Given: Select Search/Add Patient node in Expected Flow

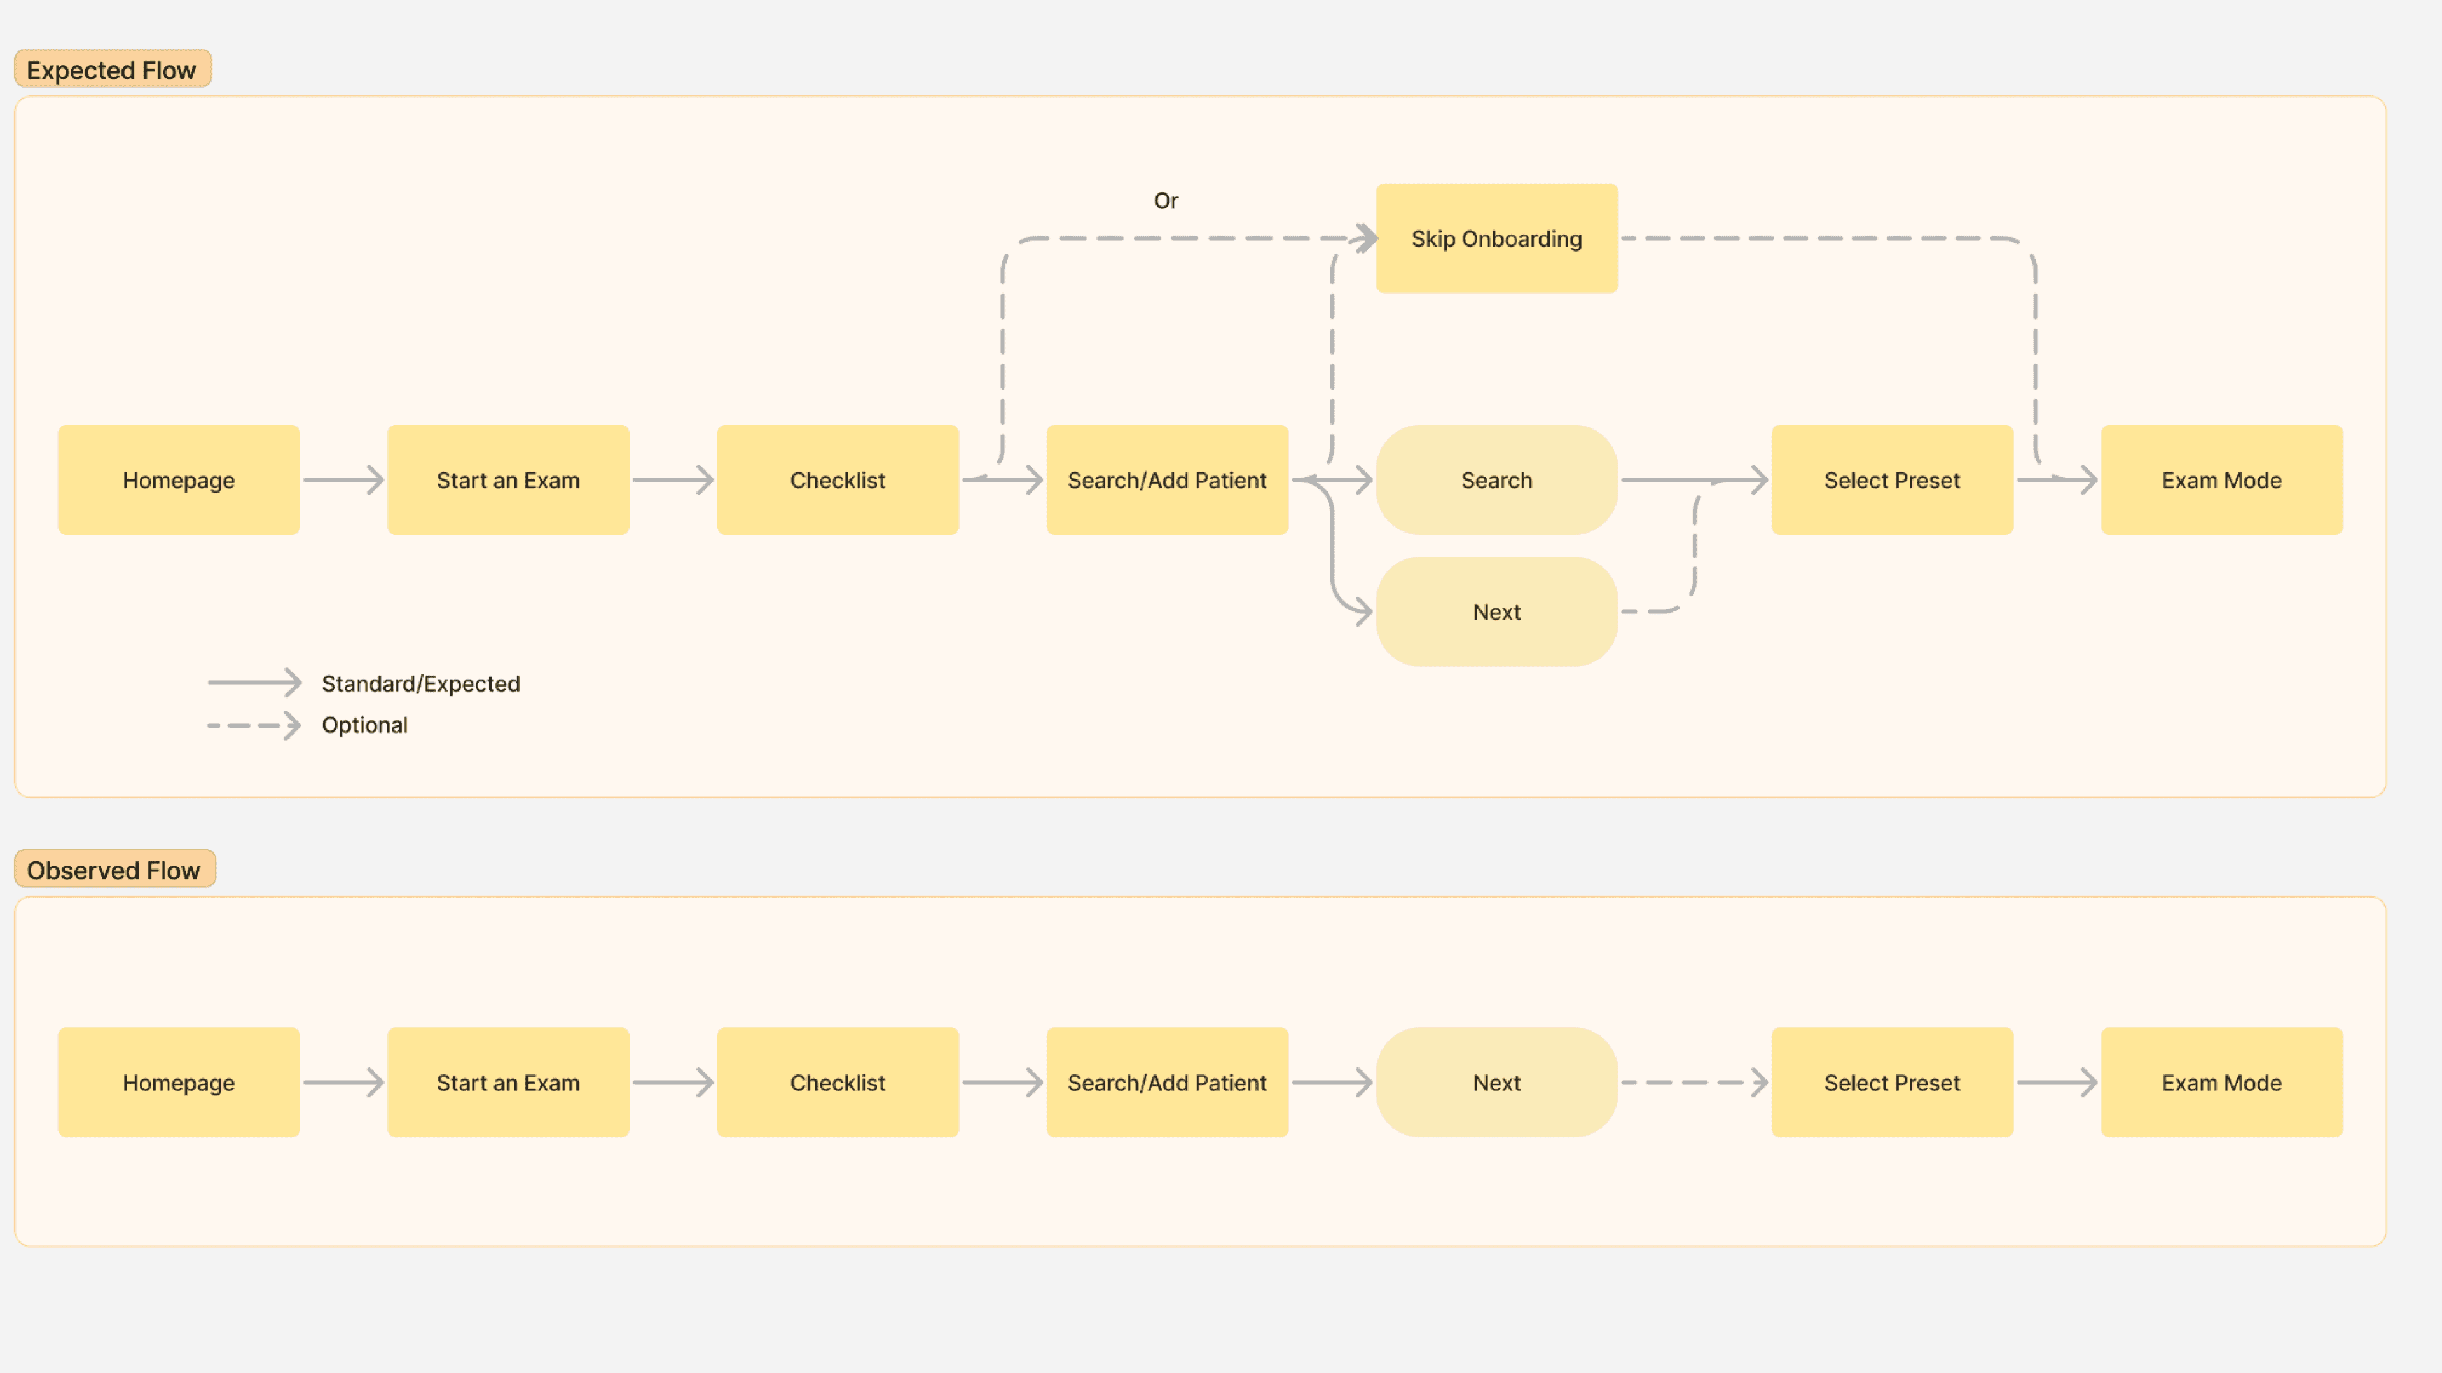Looking at the screenshot, I should point(1167,479).
